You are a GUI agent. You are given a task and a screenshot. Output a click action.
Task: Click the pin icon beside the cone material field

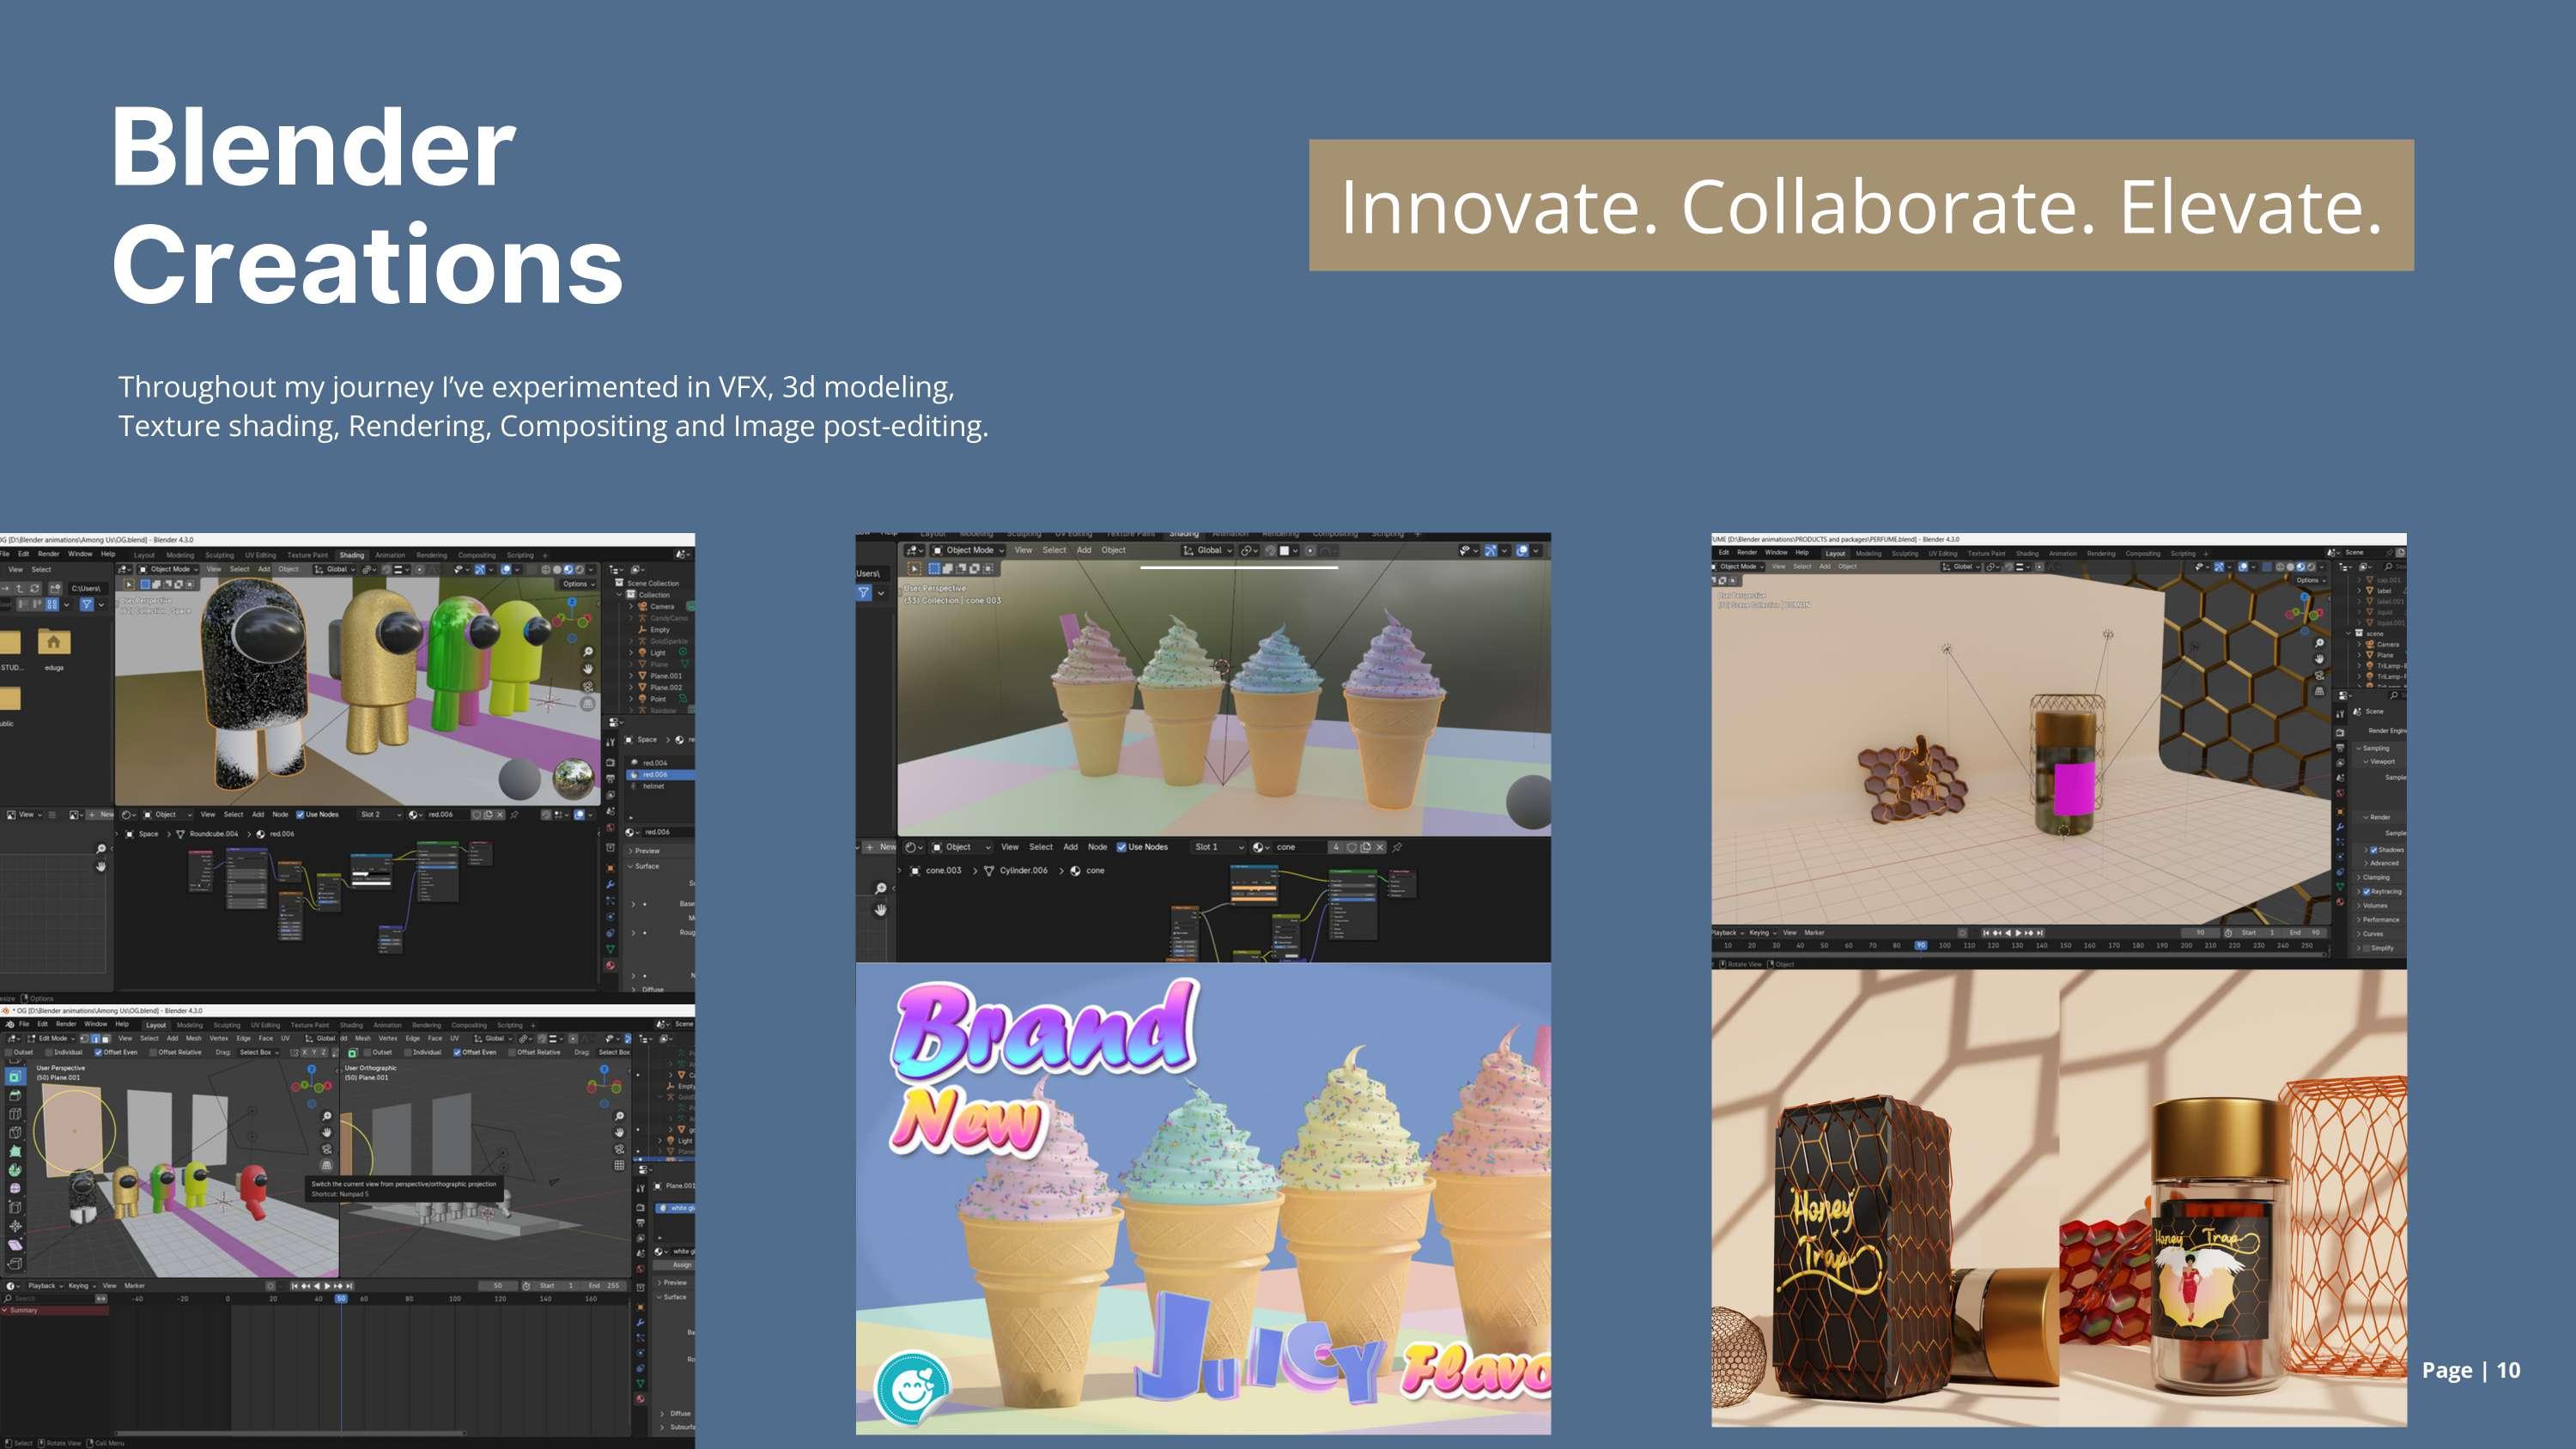click(1397, 847)
